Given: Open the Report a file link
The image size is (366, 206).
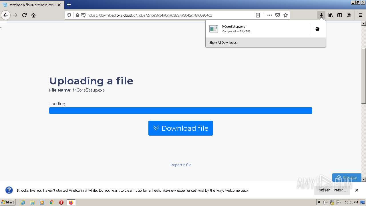Looking at the screenshot, I should [x=181, y=165].
